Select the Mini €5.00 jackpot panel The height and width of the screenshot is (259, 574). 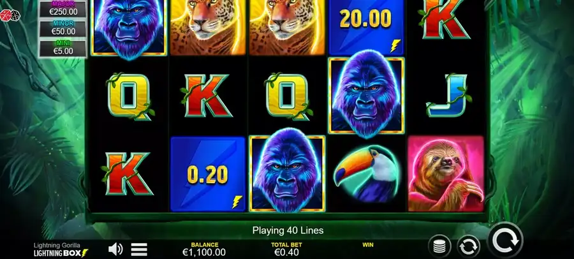[63, 48]
